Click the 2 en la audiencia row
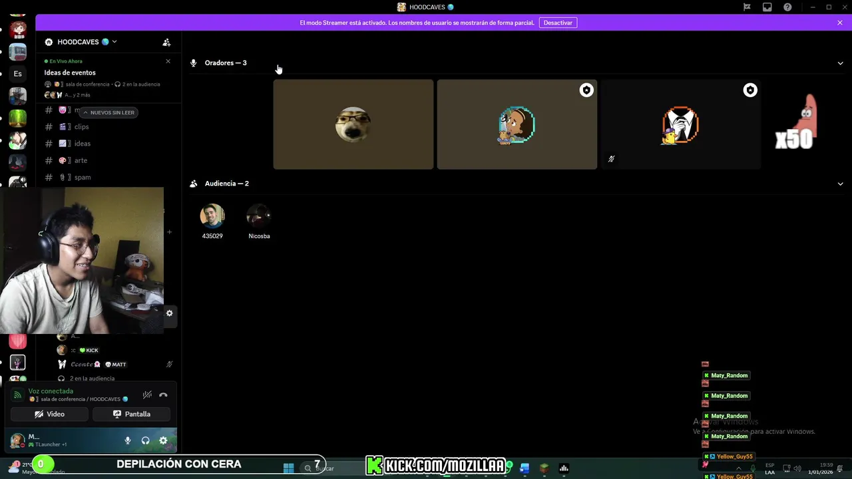The height and width of the screenshot is (479, 852). (92, 379)
